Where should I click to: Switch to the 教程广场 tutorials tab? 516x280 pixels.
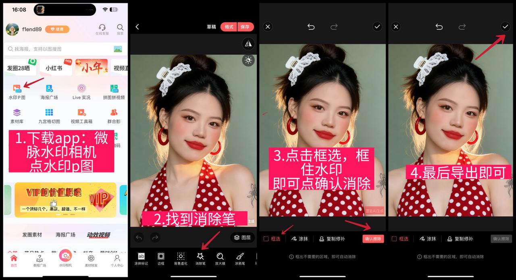pos(40,260)
